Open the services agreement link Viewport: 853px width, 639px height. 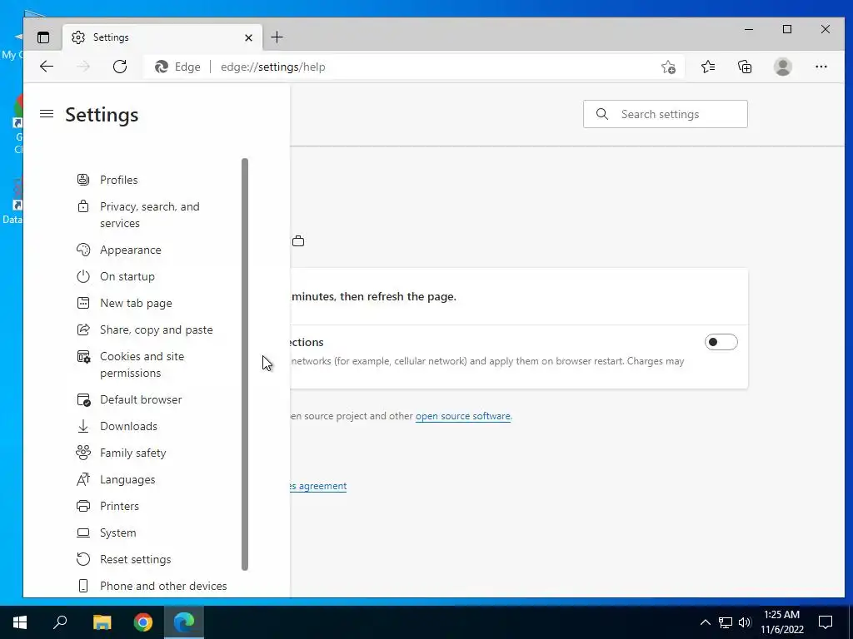318,486
